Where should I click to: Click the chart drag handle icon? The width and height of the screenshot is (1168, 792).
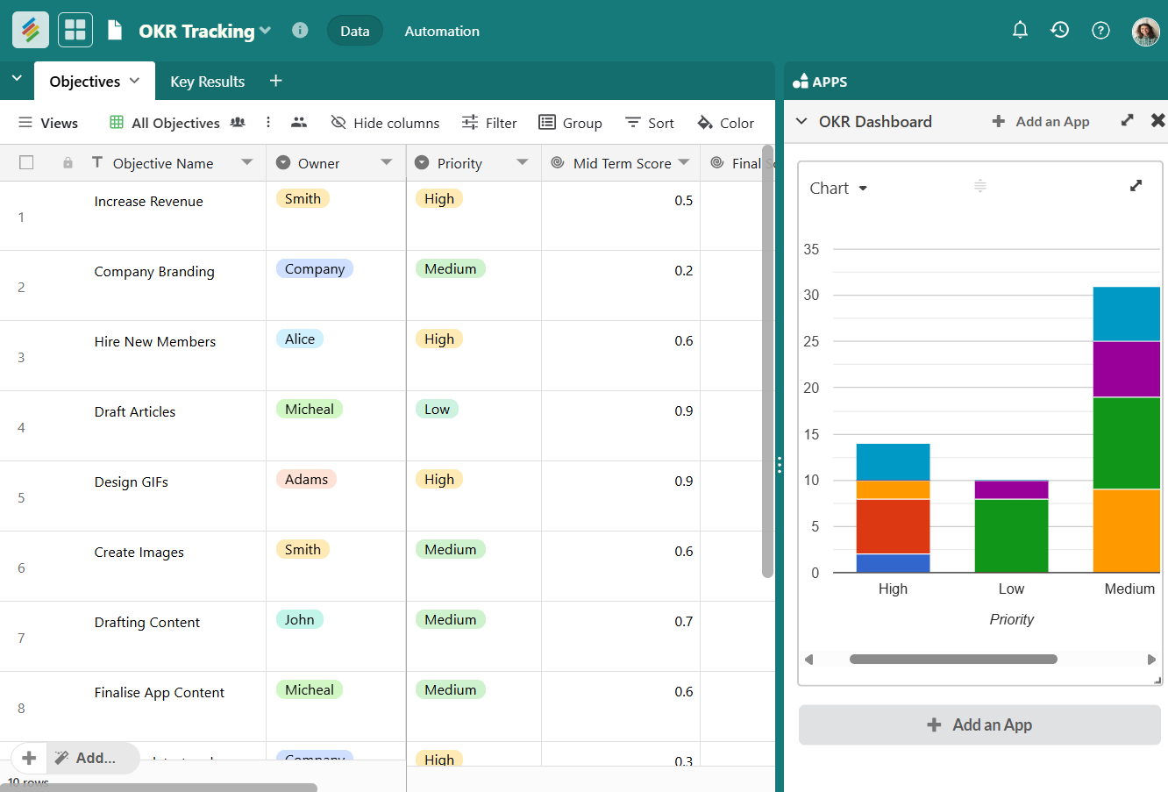click(980, 186)
